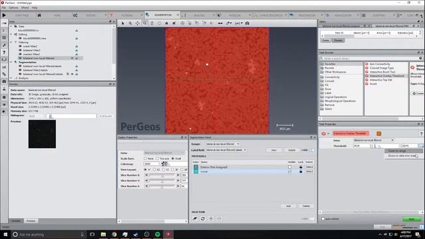Switch to the Segmentation workspace tab
Image resolution: width=425 pixels, height=239 pixels.
click(x=163, y=15)
